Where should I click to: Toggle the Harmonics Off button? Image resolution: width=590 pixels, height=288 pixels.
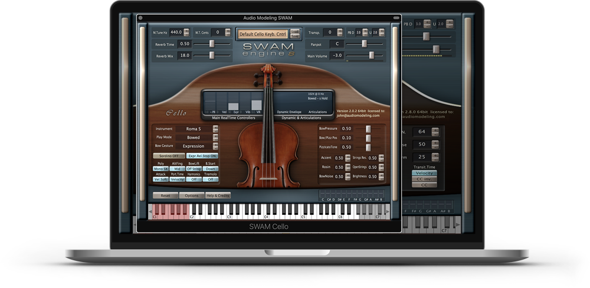[194, 179]
